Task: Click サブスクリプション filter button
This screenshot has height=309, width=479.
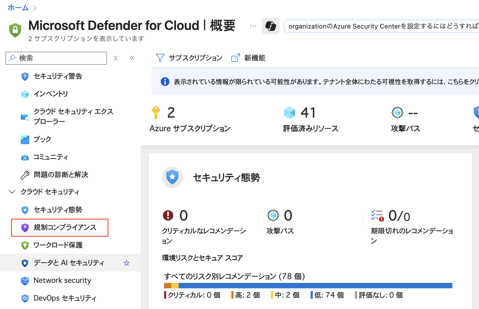Action: tap(189, 58)
